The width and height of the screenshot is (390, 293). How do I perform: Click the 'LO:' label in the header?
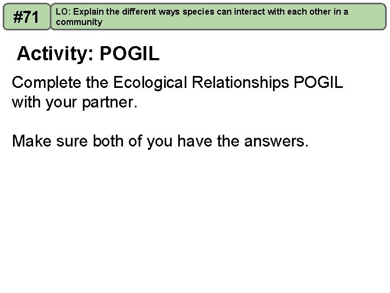click(x=62, y=12)
